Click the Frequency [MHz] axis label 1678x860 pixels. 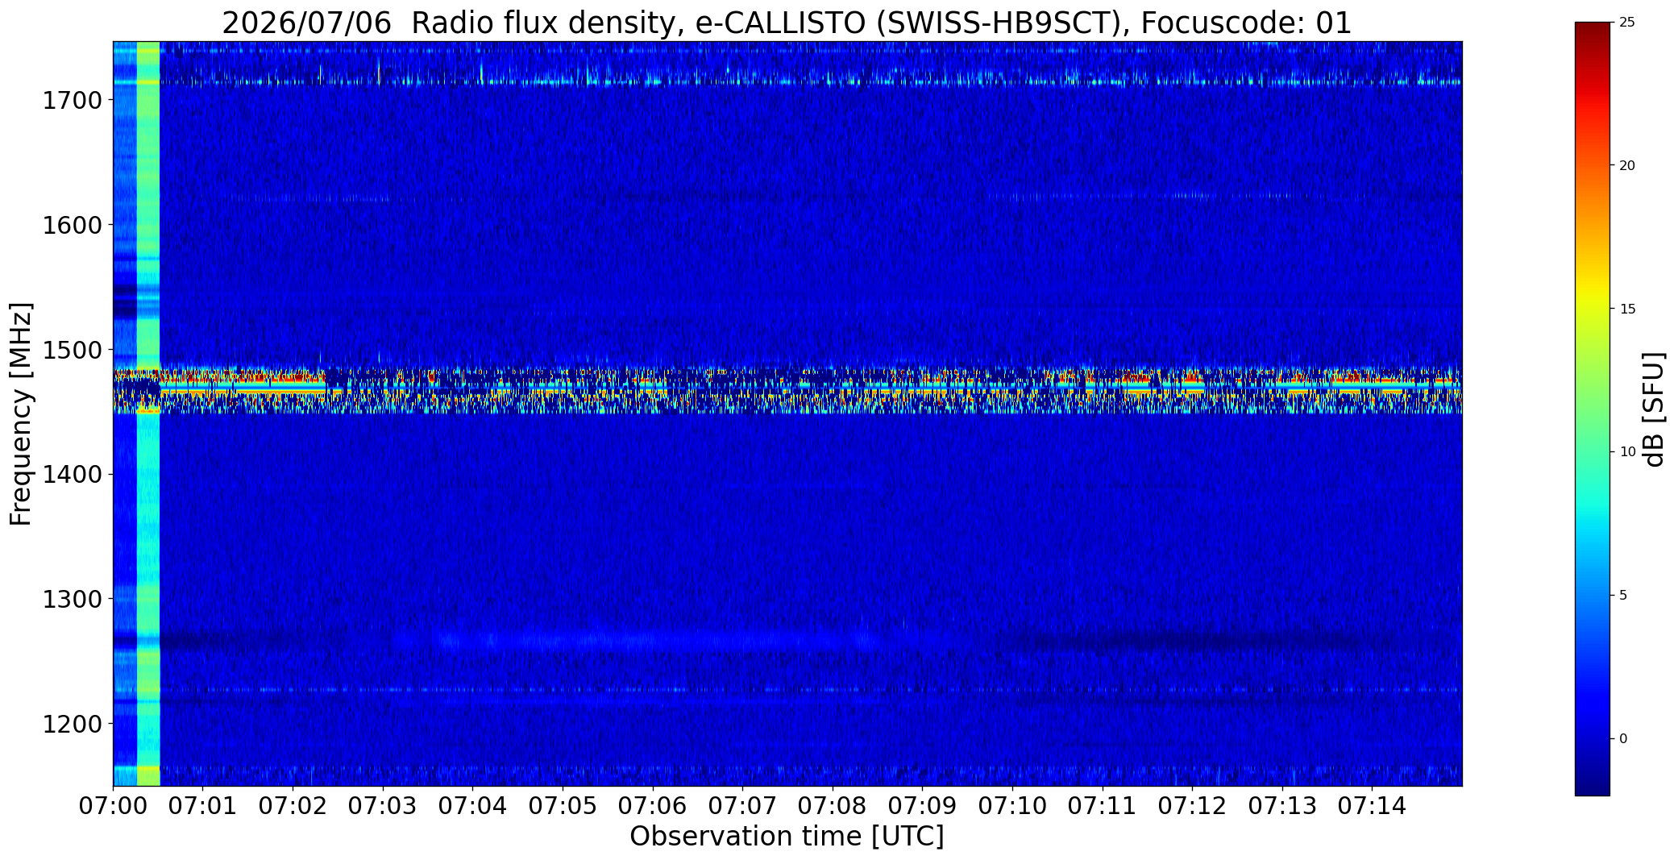pos(21,414)
